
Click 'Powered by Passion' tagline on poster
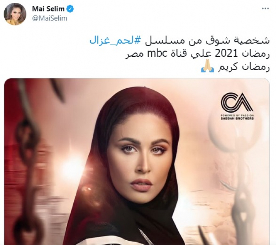[x=237, y=115]
